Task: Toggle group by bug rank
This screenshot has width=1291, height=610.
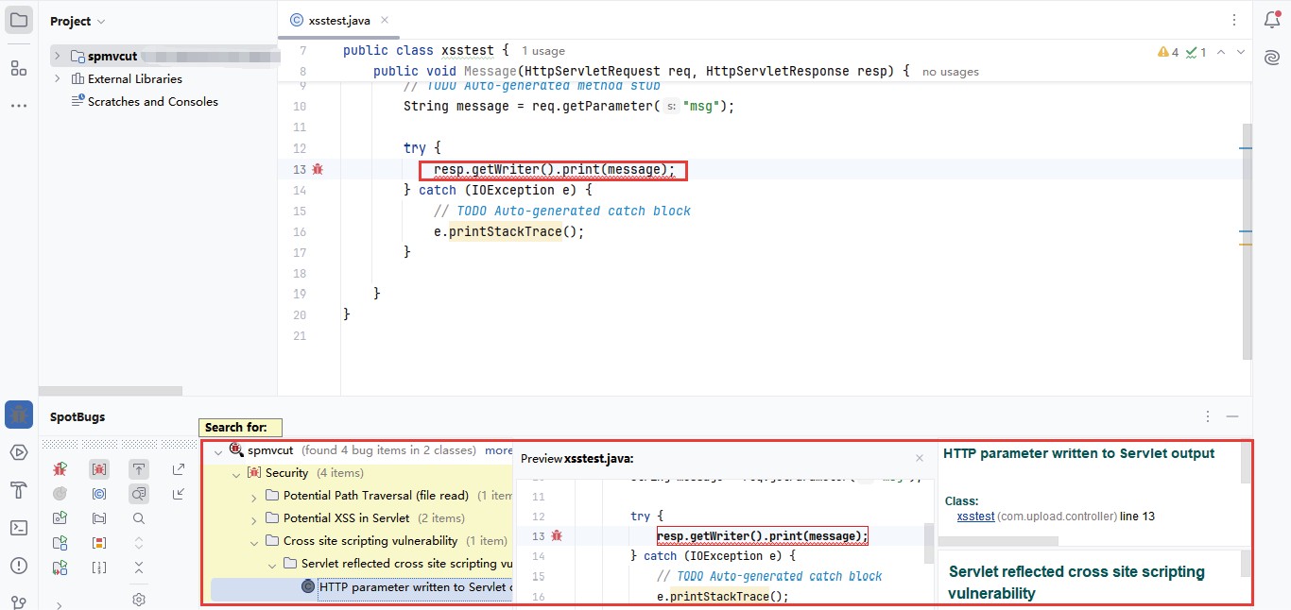Action: (99, 543)
